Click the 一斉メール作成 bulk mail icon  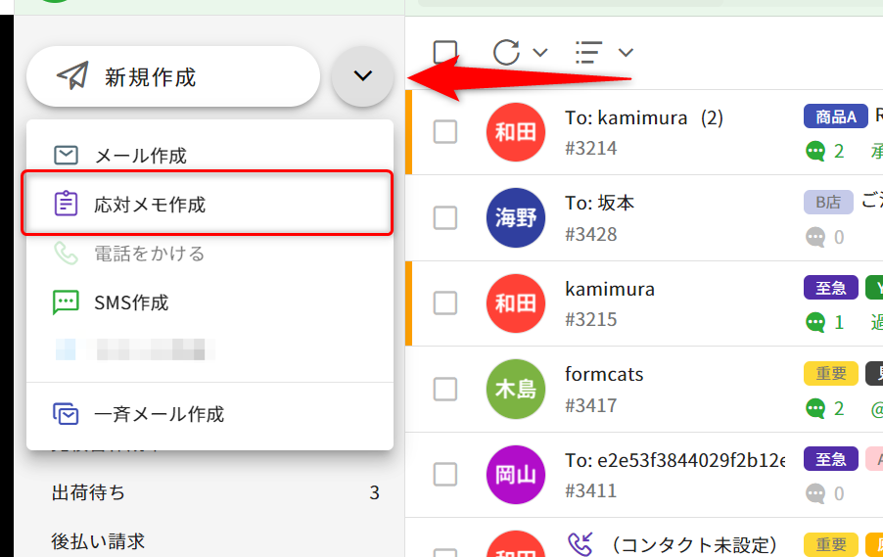(66, 414)
